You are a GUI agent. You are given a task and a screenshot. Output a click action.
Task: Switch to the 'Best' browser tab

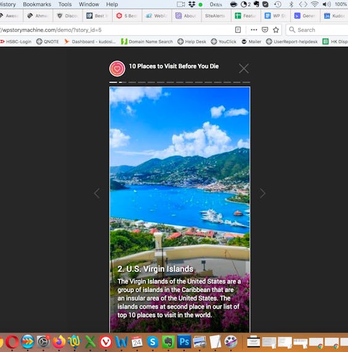97,15
